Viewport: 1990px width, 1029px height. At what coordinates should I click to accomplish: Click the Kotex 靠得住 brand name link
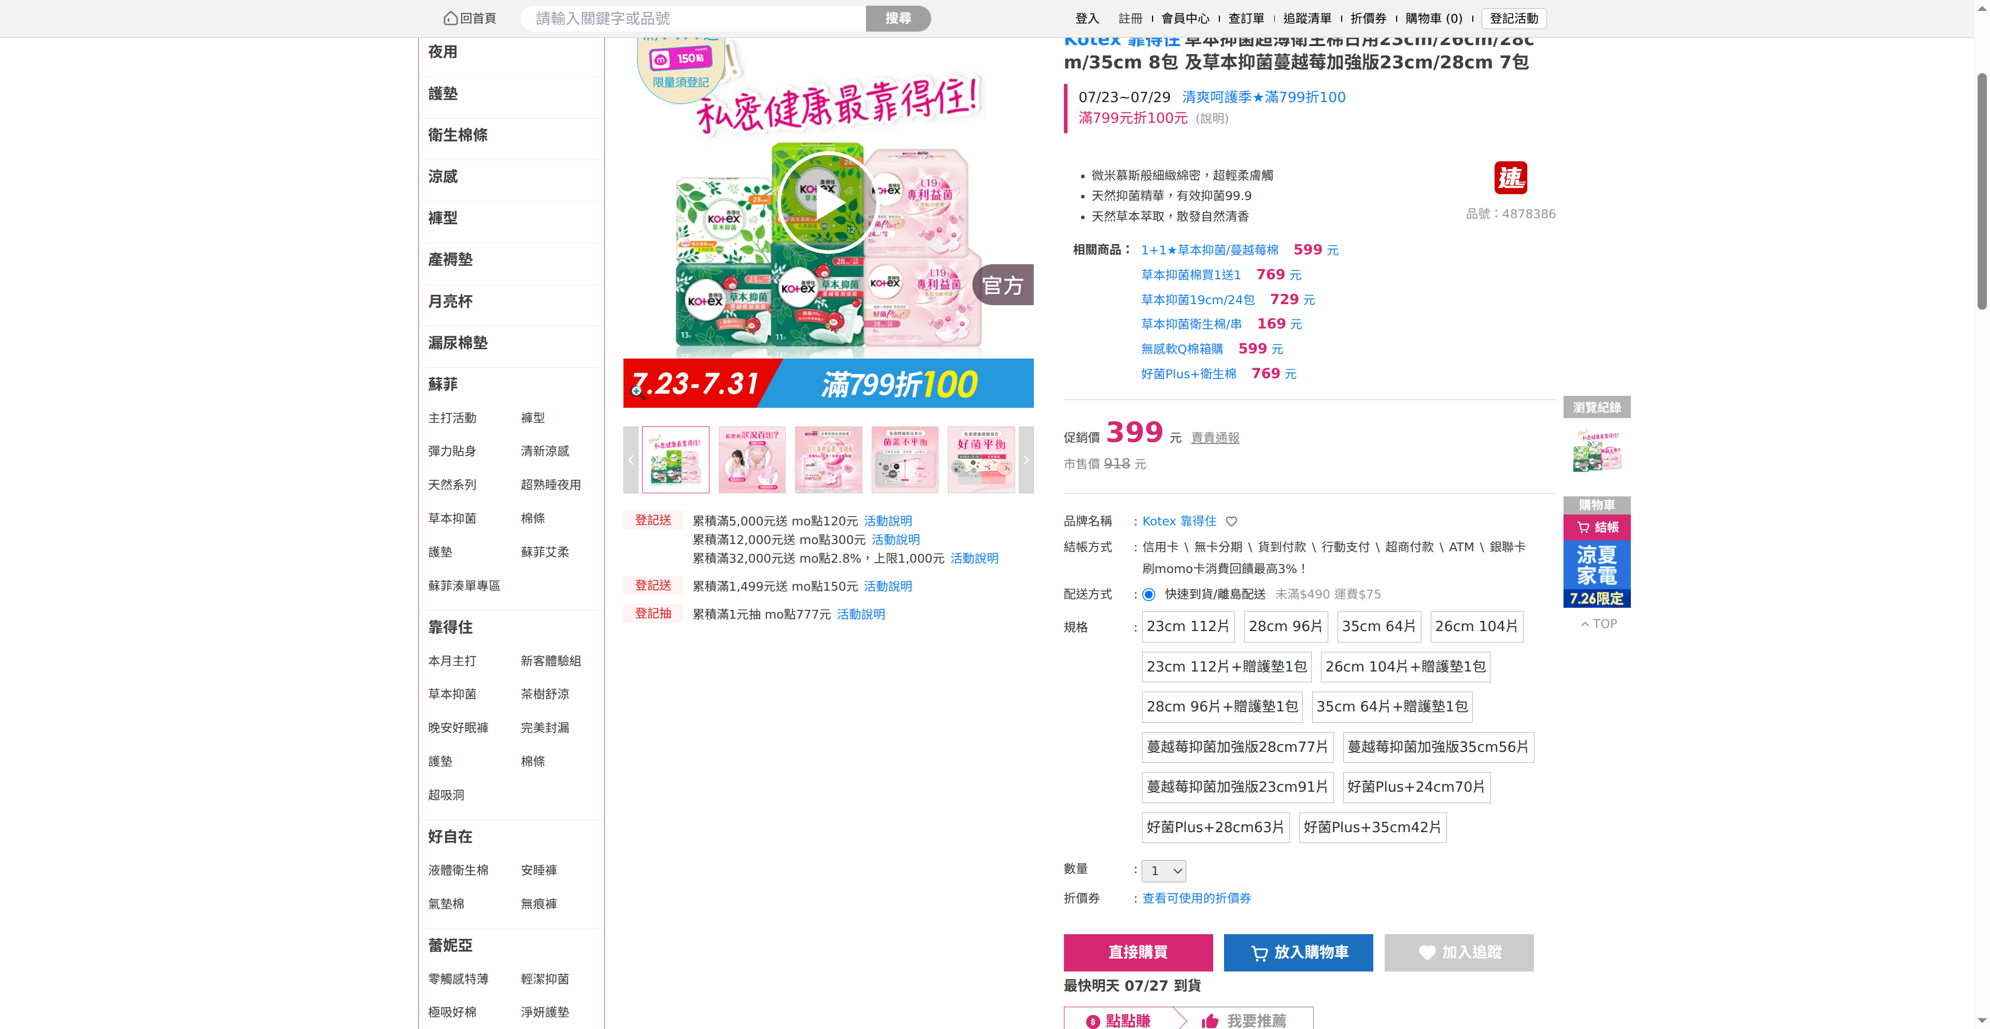coord(1179,521)
